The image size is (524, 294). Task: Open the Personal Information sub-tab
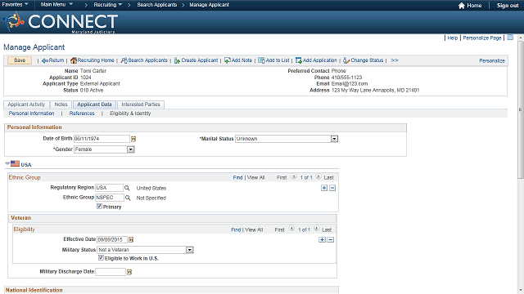(31, 114)
